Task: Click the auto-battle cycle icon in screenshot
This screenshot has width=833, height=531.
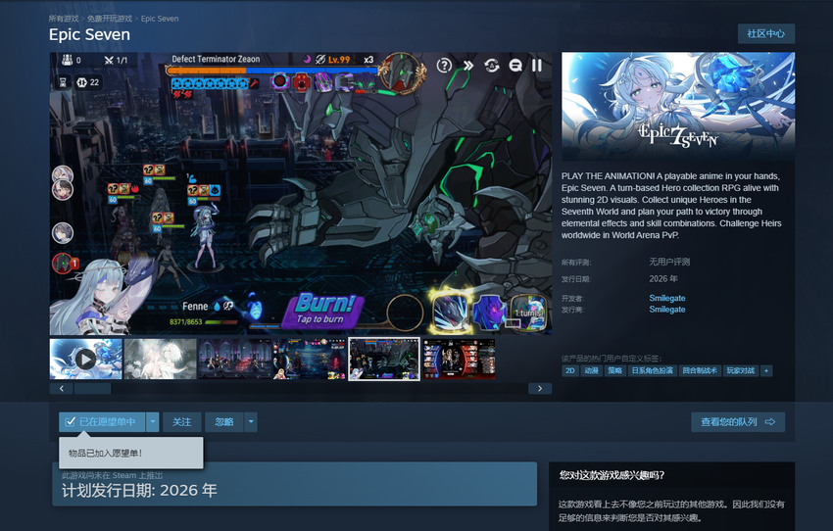Action: (492, 66)
